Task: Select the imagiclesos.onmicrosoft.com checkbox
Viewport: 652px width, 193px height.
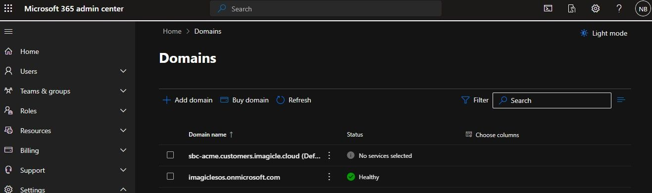Action: coord(170,176)
